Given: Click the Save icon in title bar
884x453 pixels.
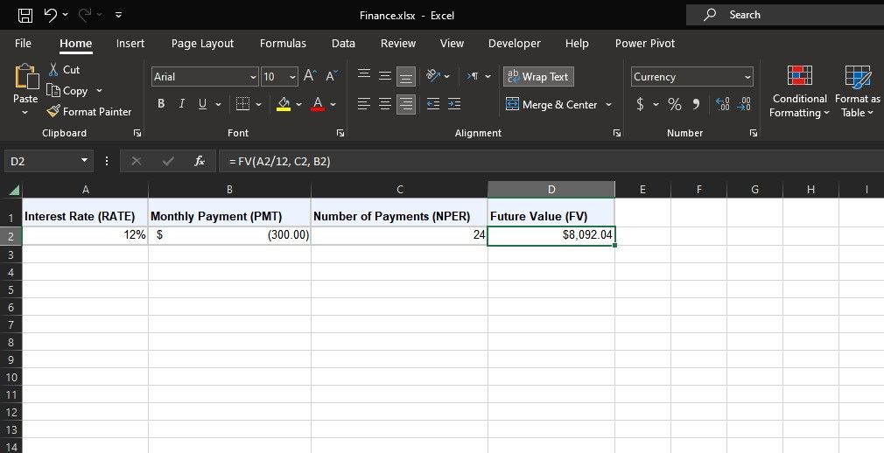Looking at the screenshot, I should coord(25,15).
